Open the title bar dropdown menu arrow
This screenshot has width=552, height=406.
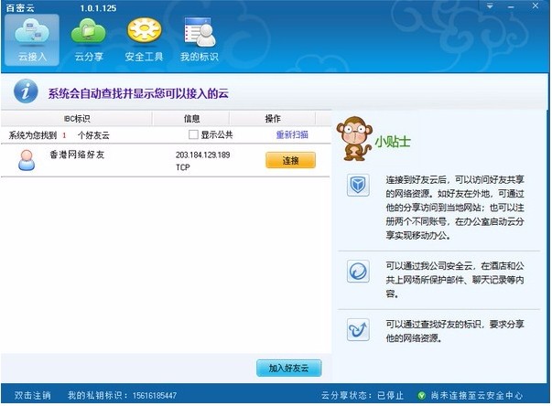coord(490,6)
